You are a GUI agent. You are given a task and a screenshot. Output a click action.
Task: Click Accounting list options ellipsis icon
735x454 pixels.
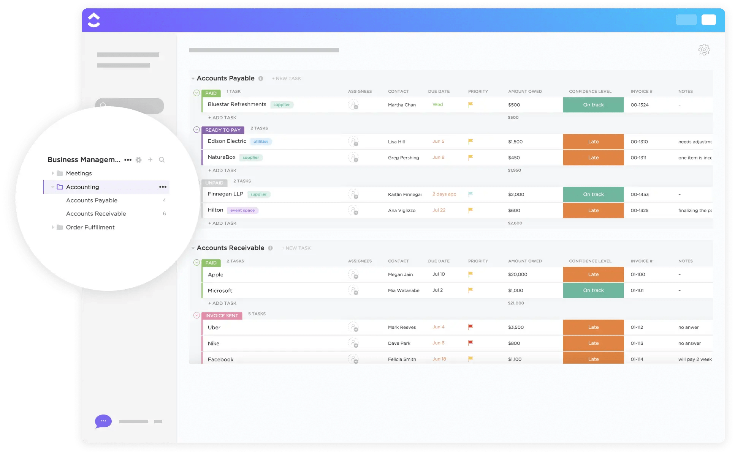pos(164,187)
